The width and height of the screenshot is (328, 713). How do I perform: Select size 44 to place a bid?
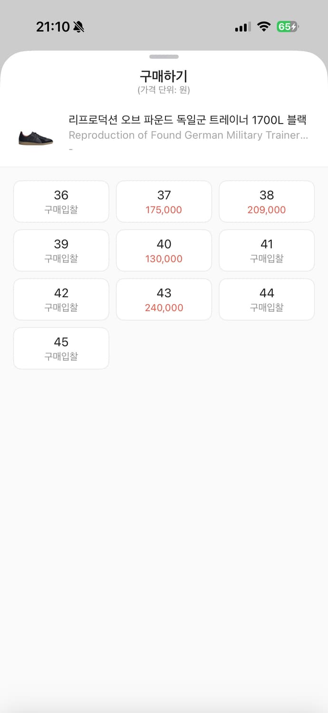pos(267,299)
